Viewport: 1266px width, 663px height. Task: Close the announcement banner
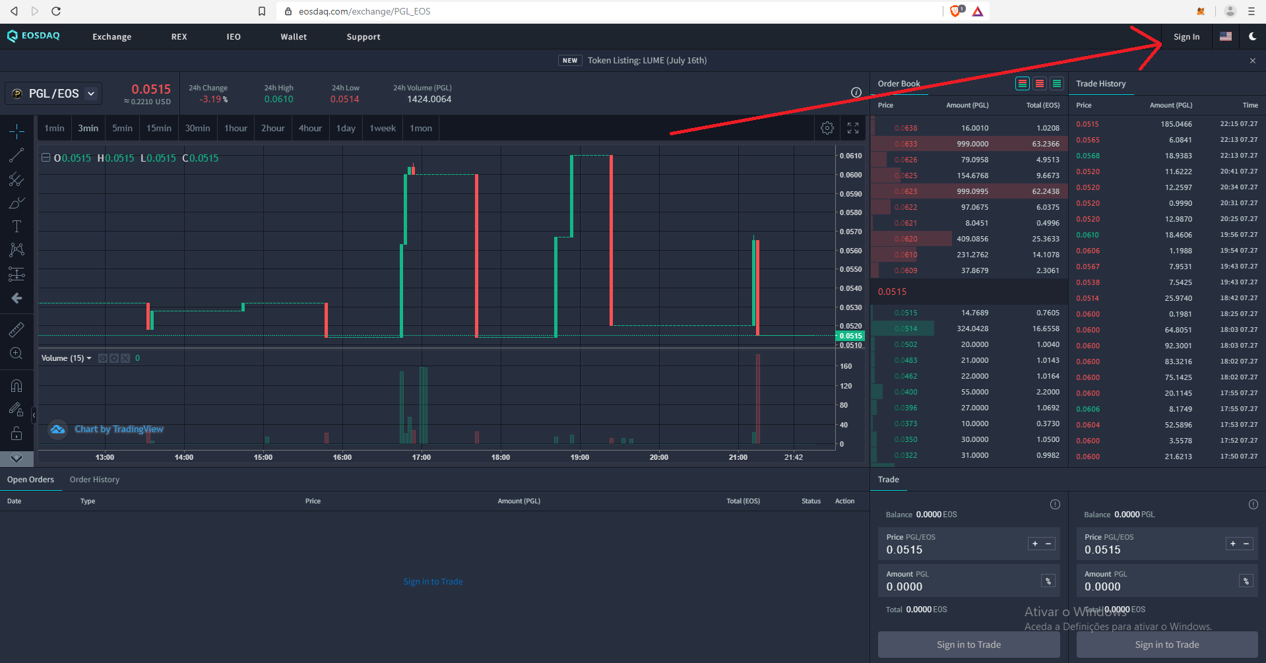click(1253, 61)
